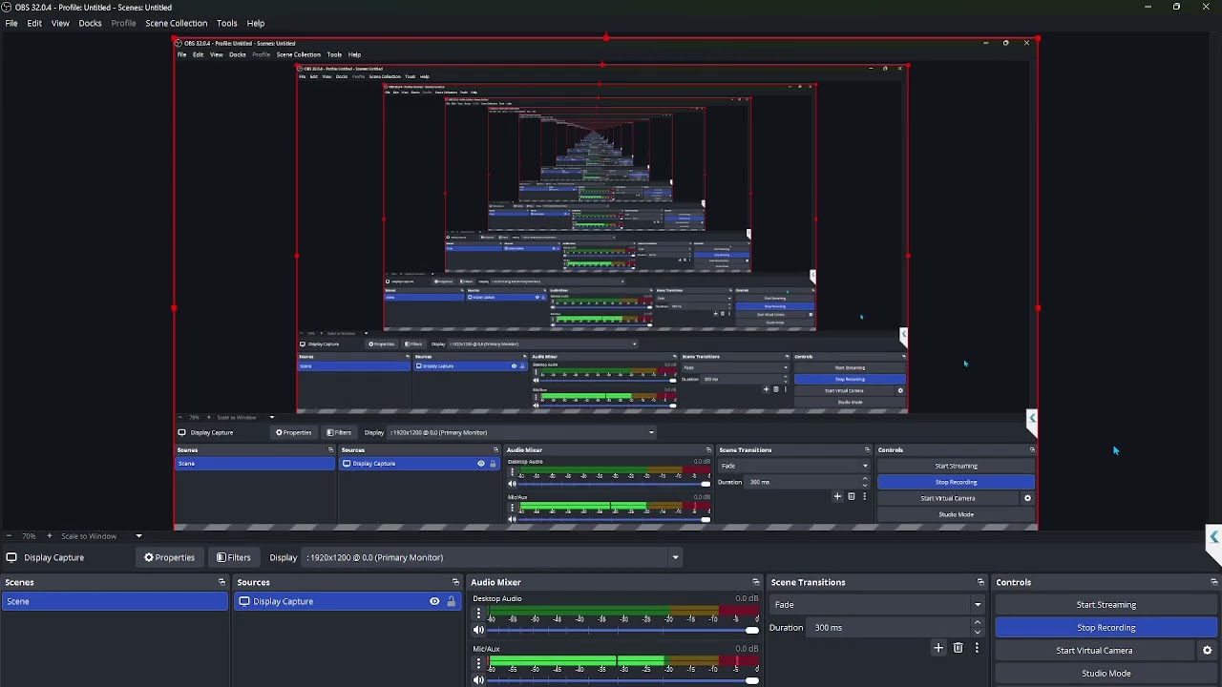
Task: Select Scene in the Scenes list
Action: tap(115, 601)
